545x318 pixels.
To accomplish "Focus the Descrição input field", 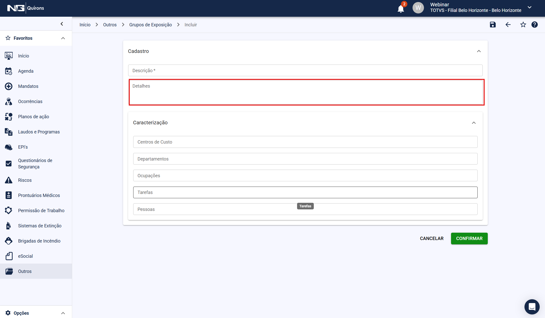I will click(x=305, y=70).
